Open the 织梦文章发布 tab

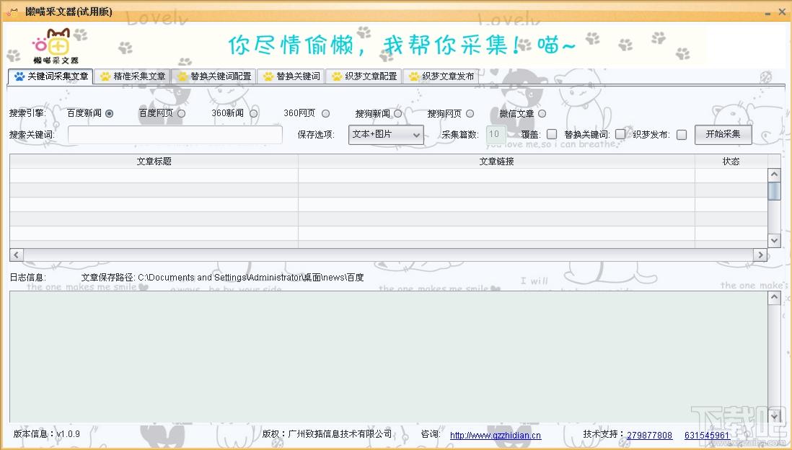coord(440,76)
